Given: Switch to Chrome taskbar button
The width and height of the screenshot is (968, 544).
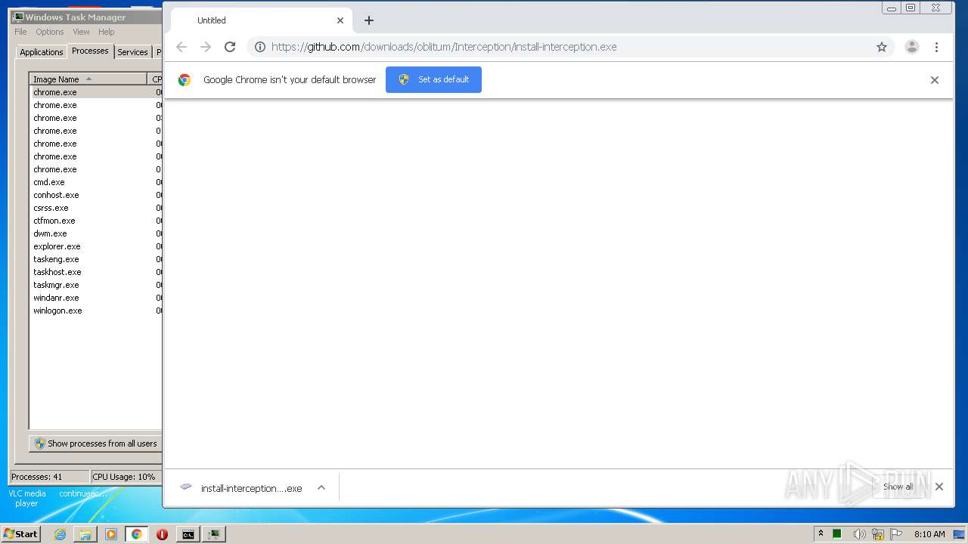Looking at the screenshot, I should 136,534.
